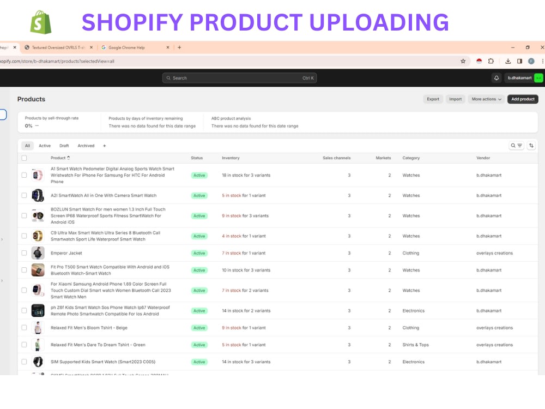
Task: Open the Chrome extensions puzzle icon
Action: 491,61
